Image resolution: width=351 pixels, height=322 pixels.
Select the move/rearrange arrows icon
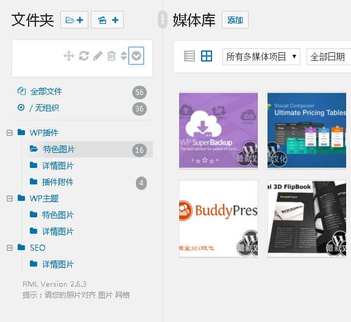click(x=69, y=55)
